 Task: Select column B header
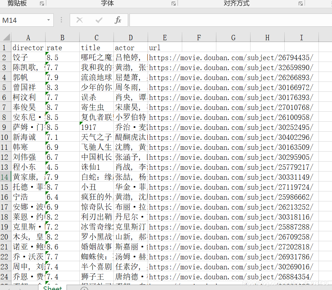62,37
